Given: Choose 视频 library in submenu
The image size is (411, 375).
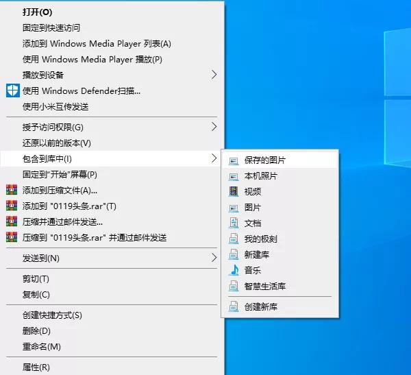Looking at the screenshot, I should [279, 191].
